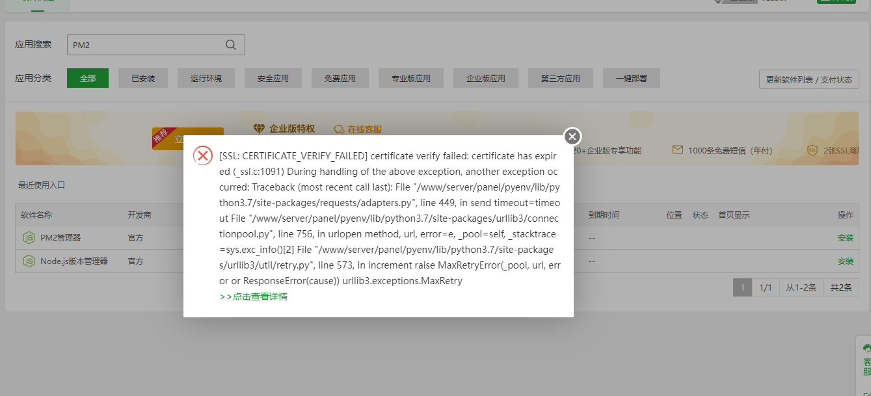This screenshot has width=871, height=396.
Task: Close the SSL error dialog
Action: click(x=572, y=136)
